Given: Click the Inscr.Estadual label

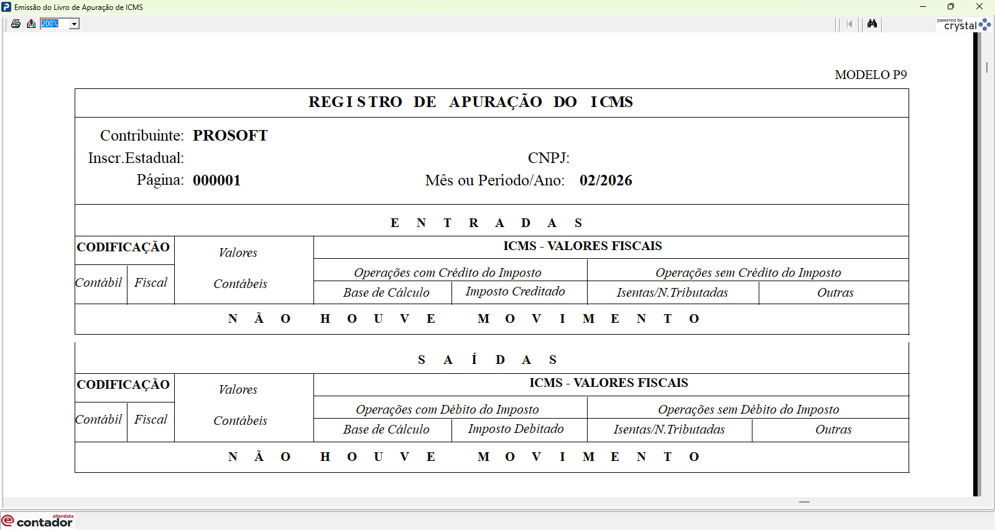Looking at the screenshot, I should tap(136, 158).
